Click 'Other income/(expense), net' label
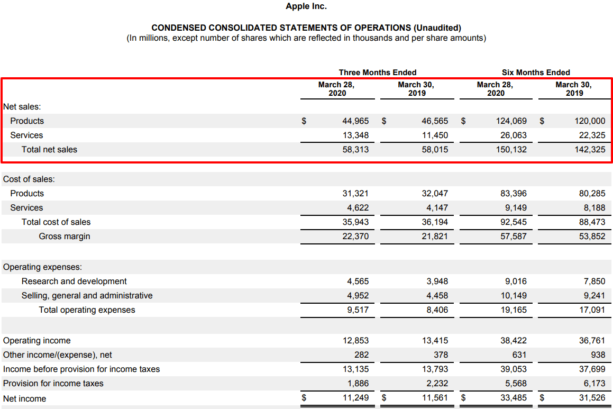 [58, 355]
